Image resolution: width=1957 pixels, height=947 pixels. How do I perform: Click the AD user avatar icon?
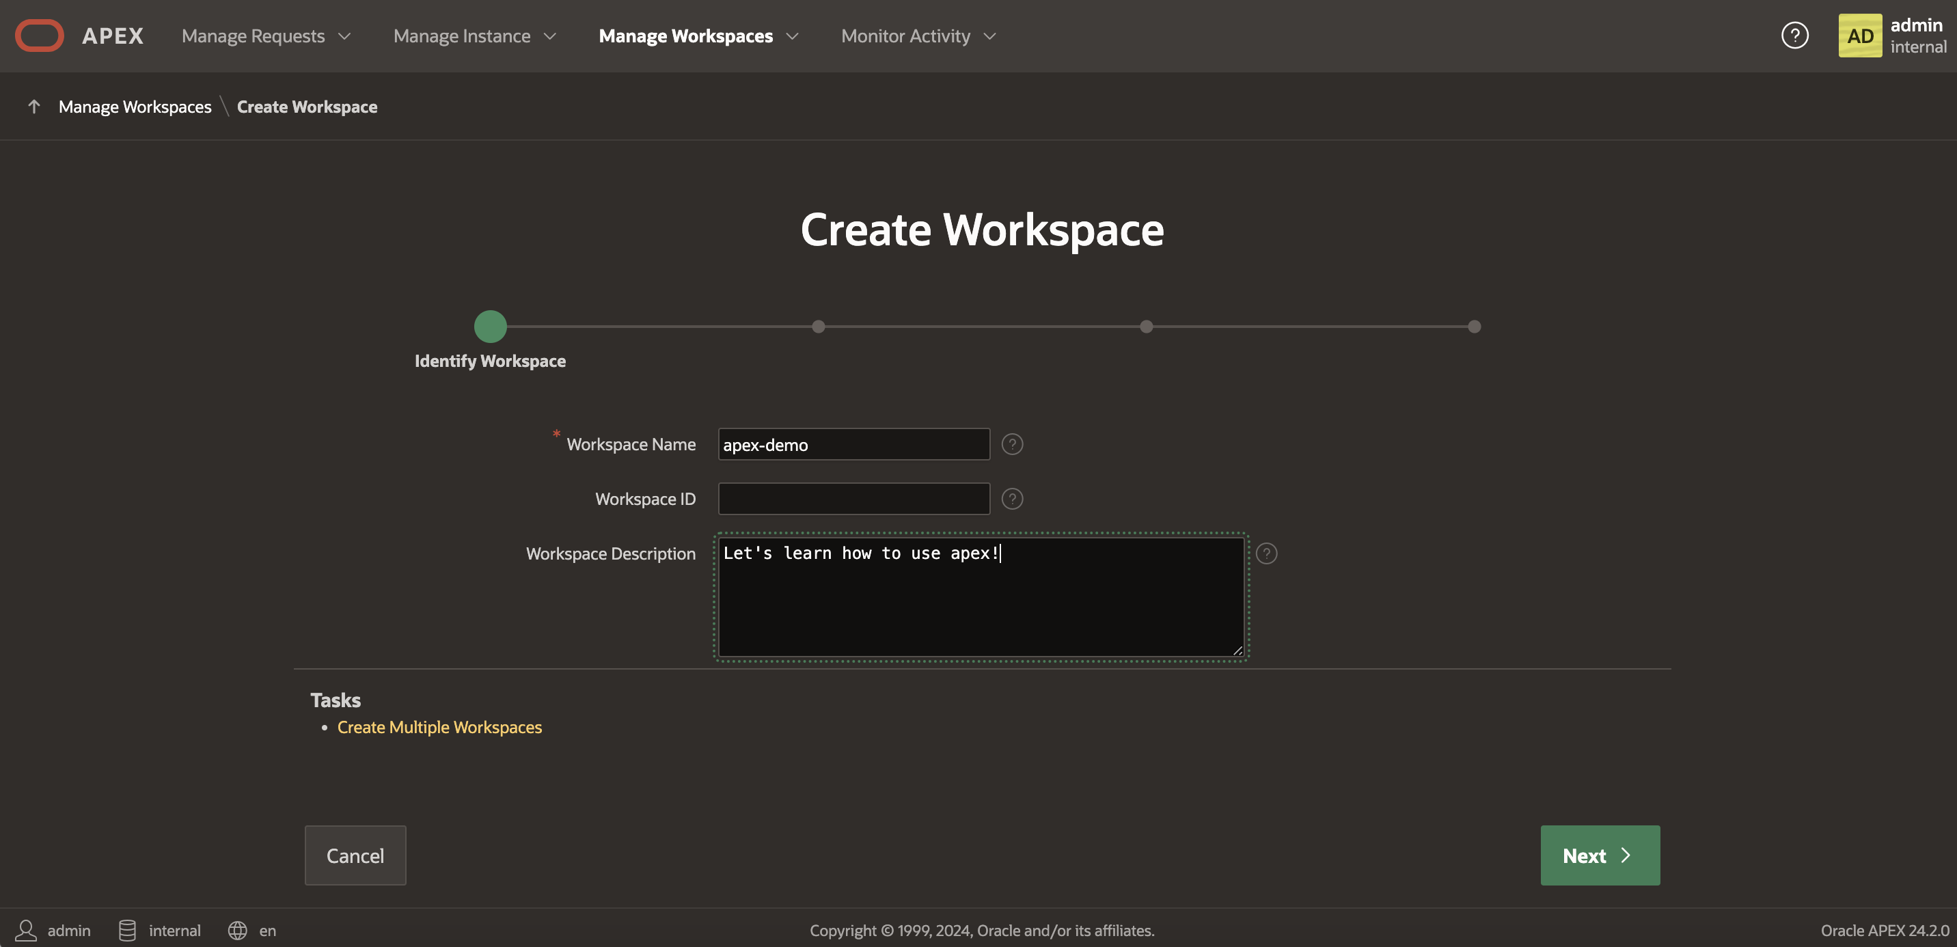[1859, 36]
